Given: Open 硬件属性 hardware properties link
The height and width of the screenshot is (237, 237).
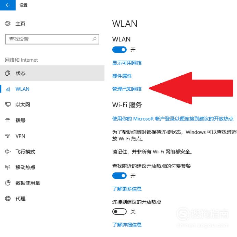Looking at the screenshot, I should [122, 76].
